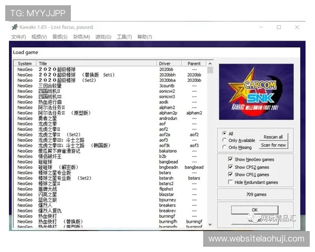Select the game row with driver aof3
This screenshot has height=252, width=315.
pyautogui.click(x=110, y=140)
